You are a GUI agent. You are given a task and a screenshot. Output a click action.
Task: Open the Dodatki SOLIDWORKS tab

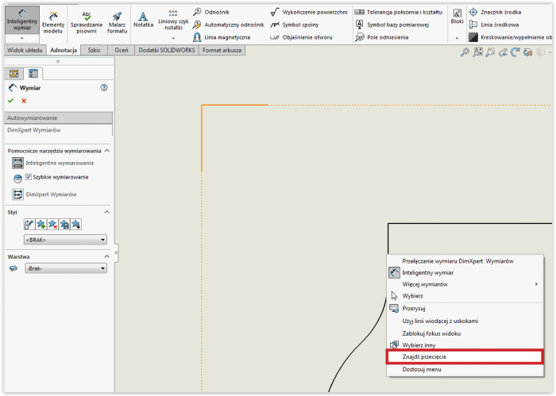click(x=167, y=50)
